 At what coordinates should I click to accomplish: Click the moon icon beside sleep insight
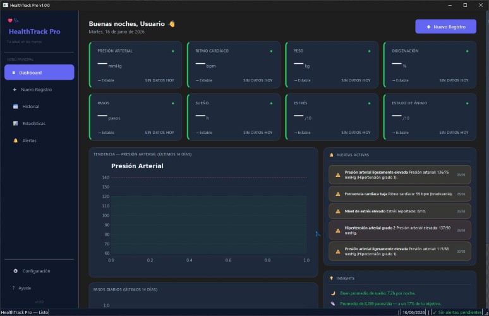click(x=333, y=293)
